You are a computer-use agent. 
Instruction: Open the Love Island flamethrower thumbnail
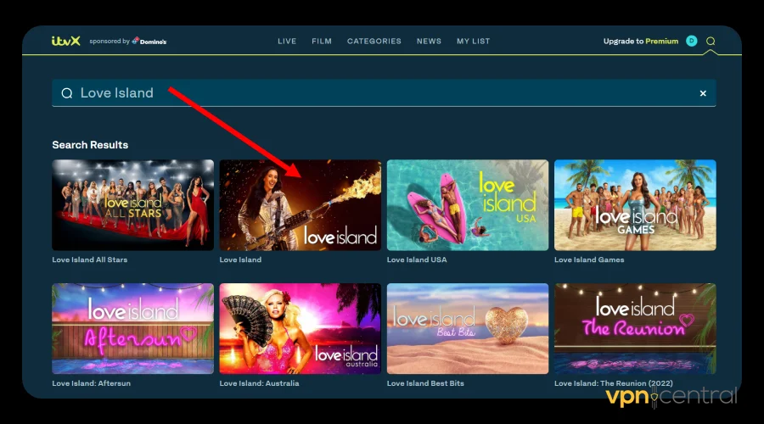(301, 205)
